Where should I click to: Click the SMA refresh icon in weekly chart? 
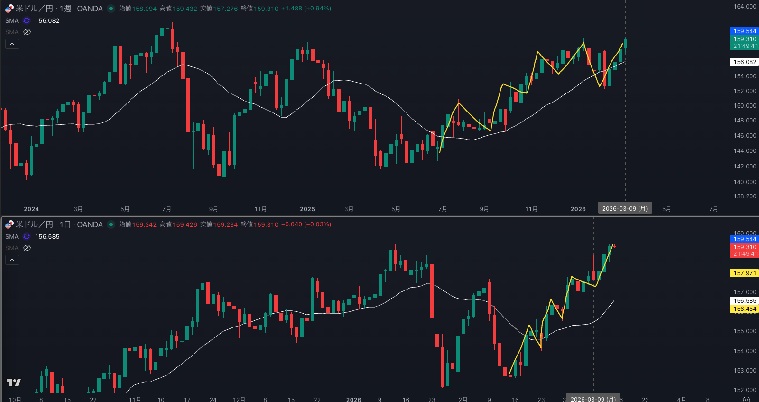pos(27,21)
